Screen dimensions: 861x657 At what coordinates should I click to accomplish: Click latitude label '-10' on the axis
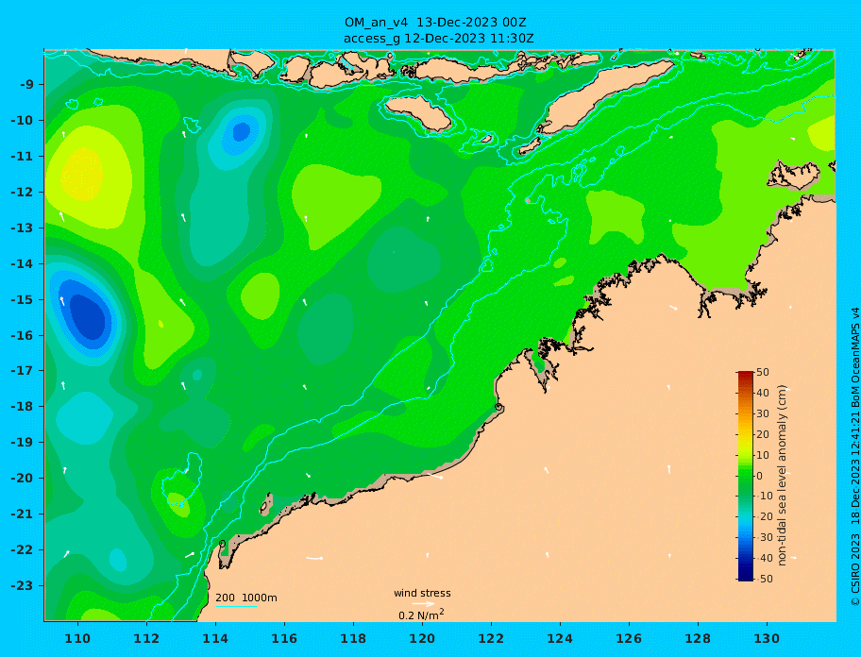23,120
